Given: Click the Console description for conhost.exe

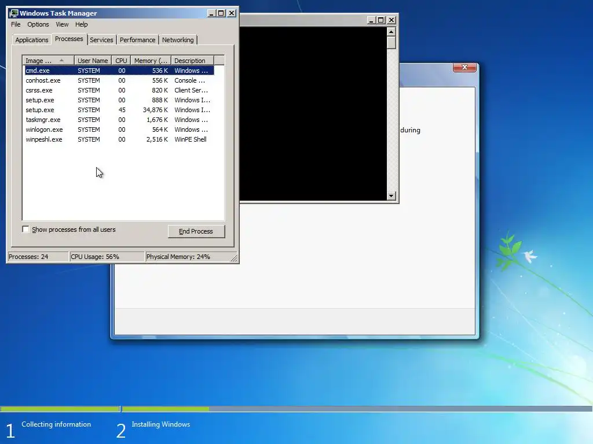Looking at the screenshot, I should (x=190, y=80).
